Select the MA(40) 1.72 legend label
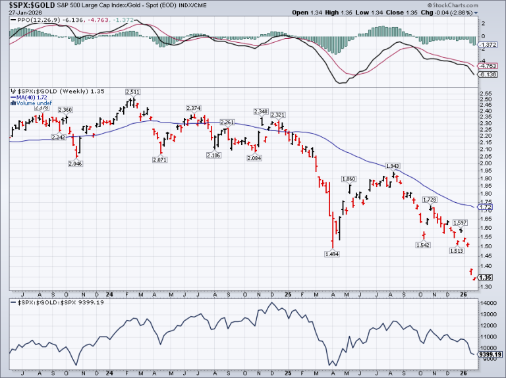Viewport: 506px width, 378px height. (x=26, y=96)
